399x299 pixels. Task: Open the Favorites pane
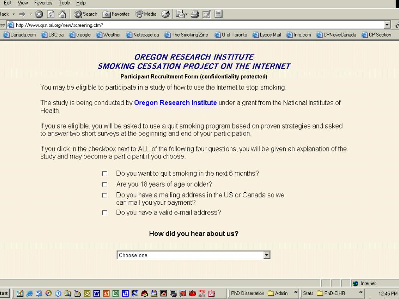[x=116, y=14]
